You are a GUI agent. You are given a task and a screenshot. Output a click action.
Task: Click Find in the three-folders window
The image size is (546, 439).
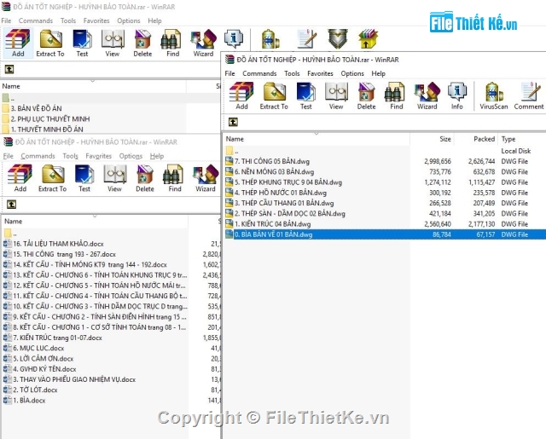(172, 43)
